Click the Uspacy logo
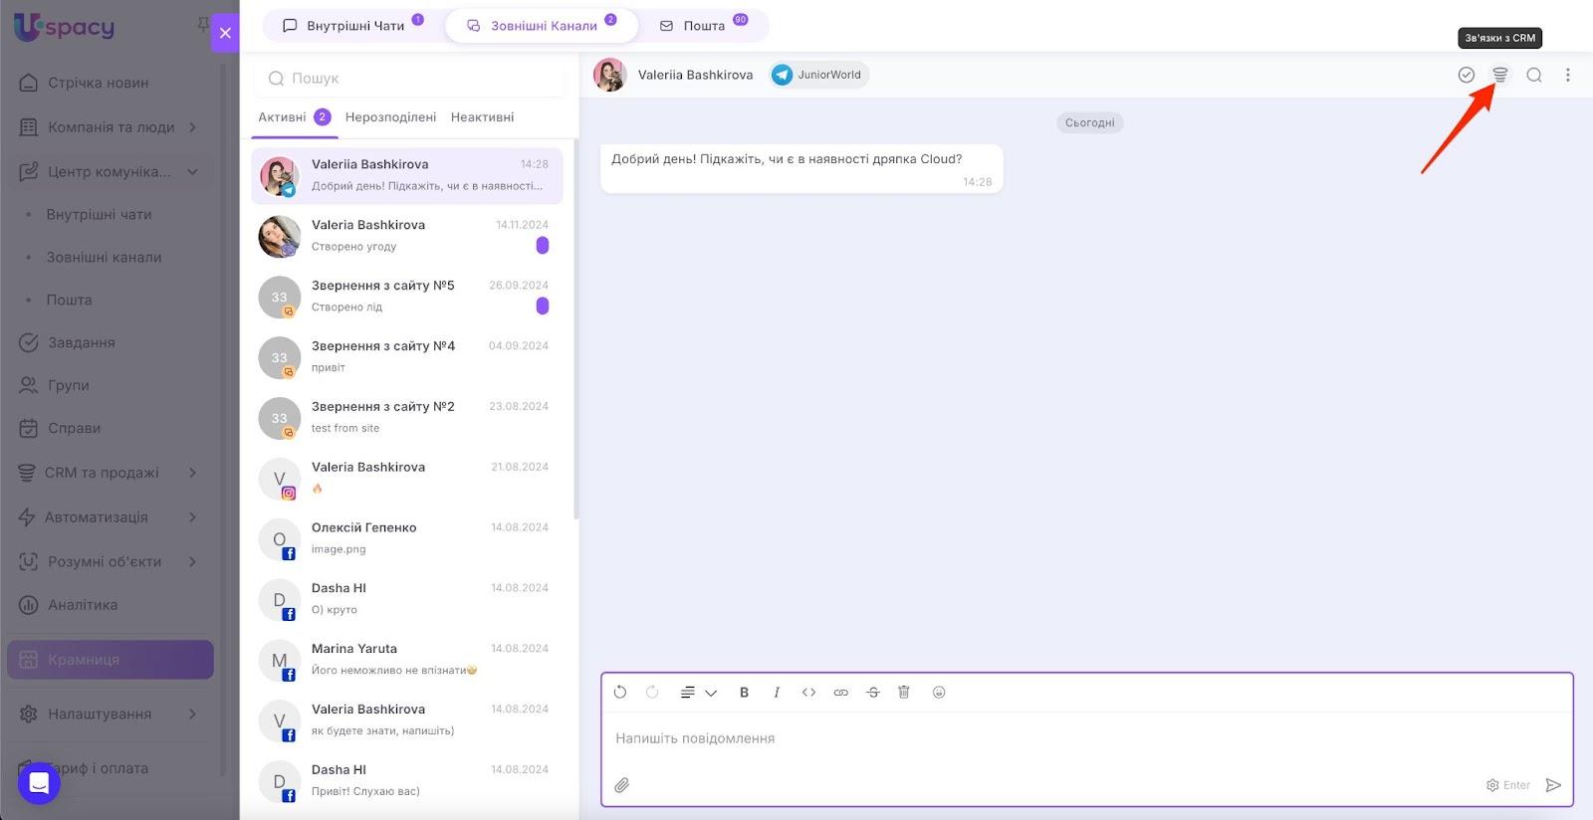This screenshot has height=820, width=1593. click(64, 27)
